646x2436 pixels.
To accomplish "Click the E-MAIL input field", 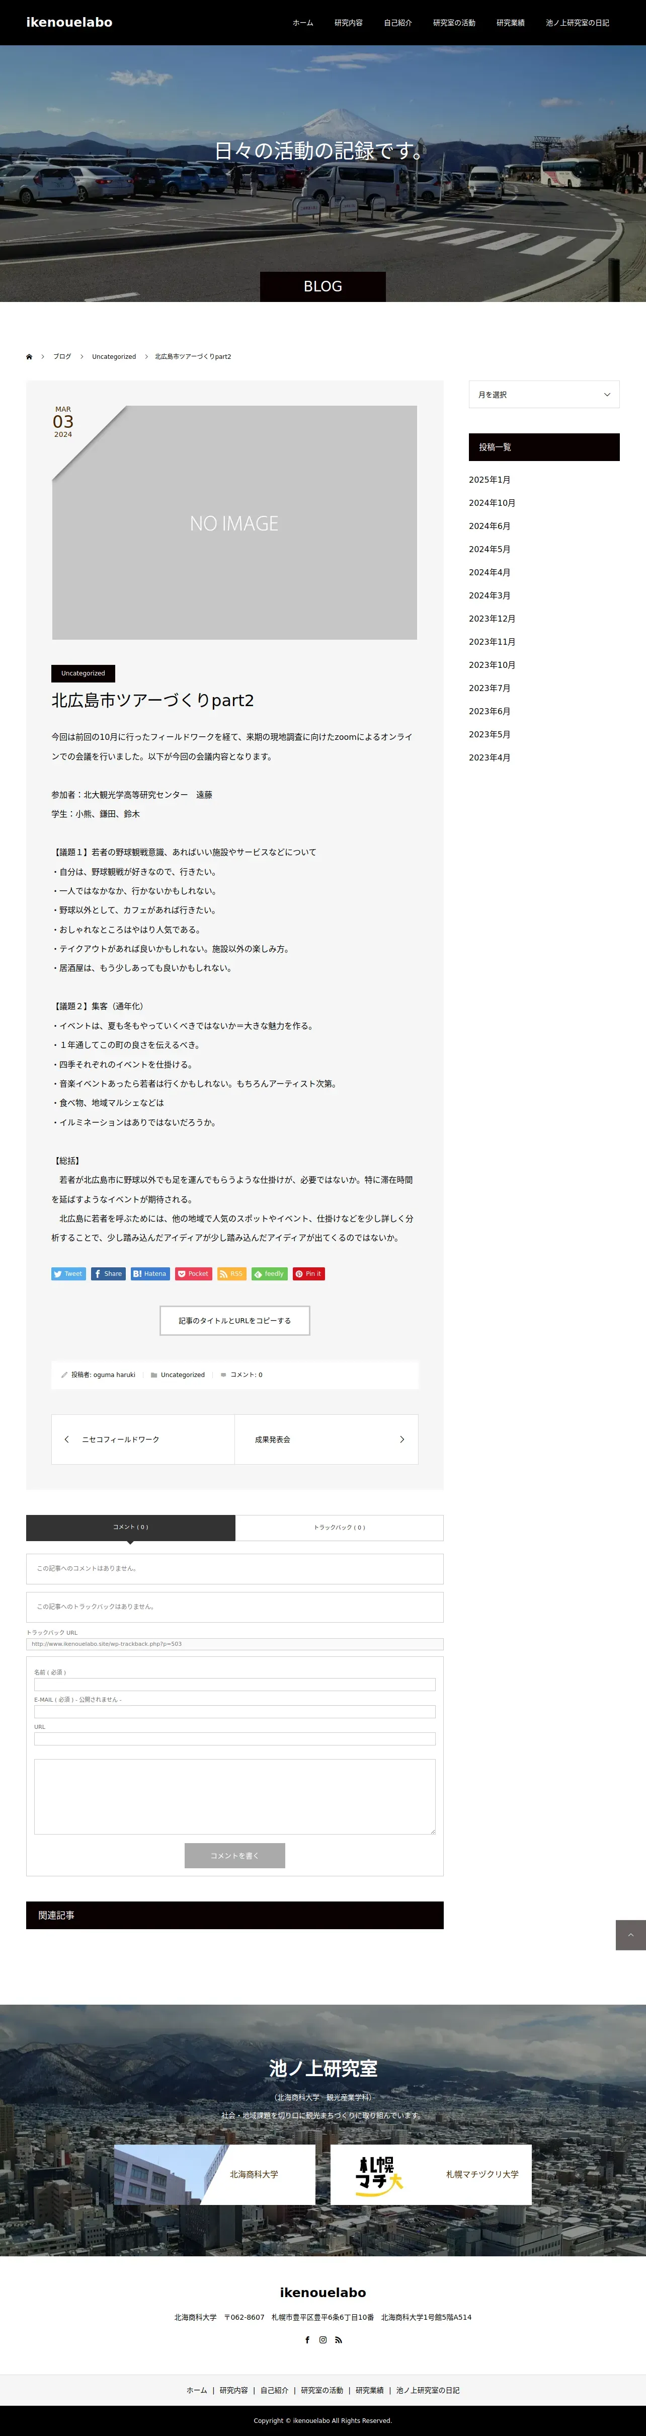I will point(234,1712).
